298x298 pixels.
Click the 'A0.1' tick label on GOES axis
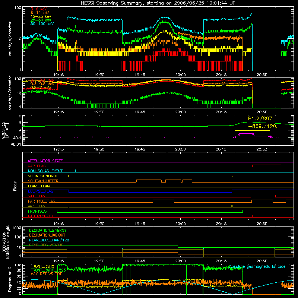[x=17, y=138]
